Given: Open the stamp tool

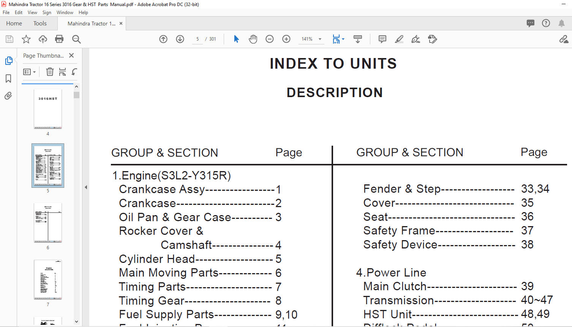Looking at the screenshot, I should coord(432,39).
